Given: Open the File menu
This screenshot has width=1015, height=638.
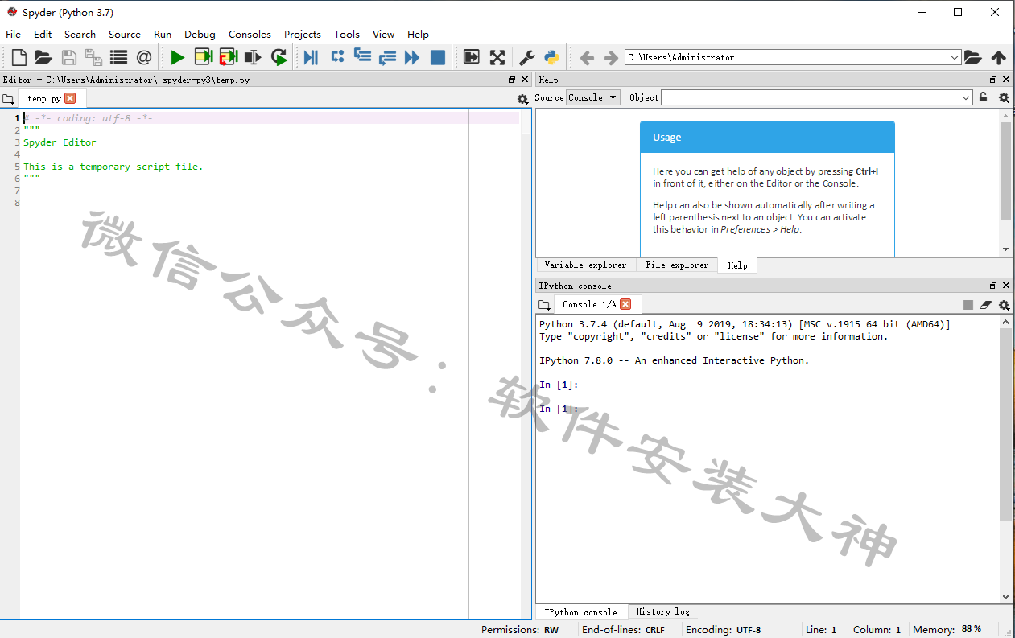Looking at the screenshot, I should (13, 35).
